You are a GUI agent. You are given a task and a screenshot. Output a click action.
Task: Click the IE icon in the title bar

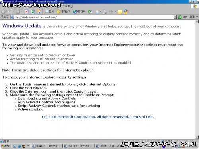click(x=2, y=2)
